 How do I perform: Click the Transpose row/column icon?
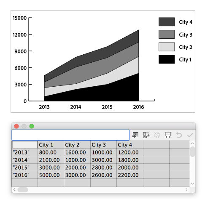point(146,135)
